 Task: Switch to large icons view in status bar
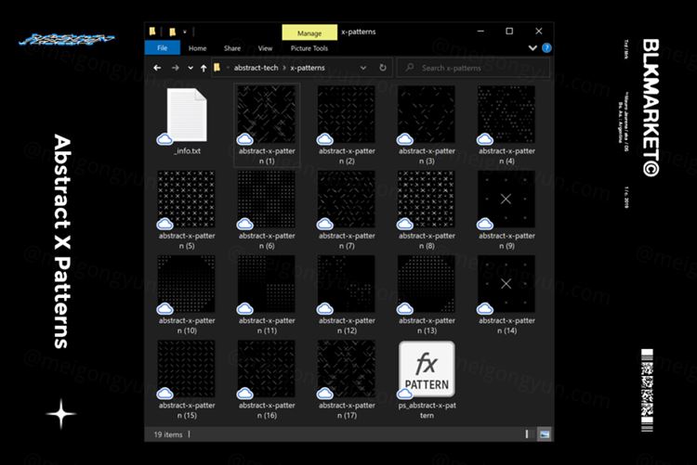(x=544, y=433)
